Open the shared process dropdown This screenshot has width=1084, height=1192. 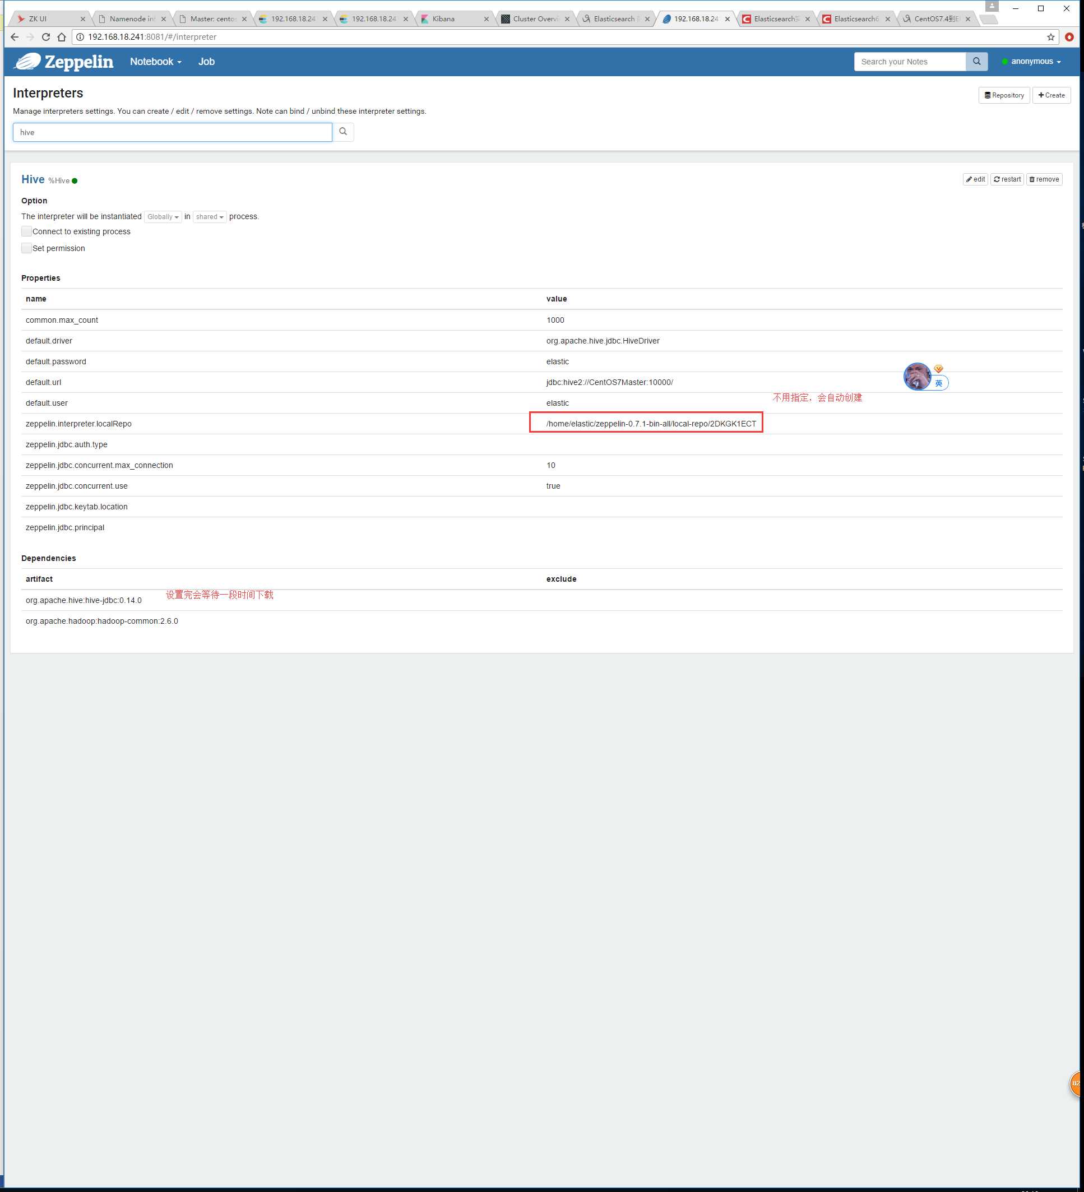(x=210, y=217)
